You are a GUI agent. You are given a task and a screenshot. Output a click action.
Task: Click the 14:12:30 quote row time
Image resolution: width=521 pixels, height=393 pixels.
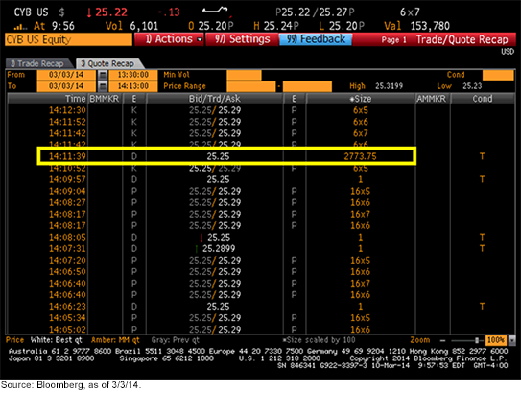tap(67, 110)
